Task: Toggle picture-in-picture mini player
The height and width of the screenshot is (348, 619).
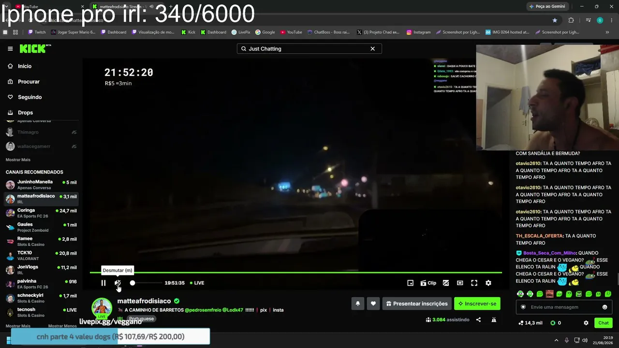Action: click(x=410, y=283)
